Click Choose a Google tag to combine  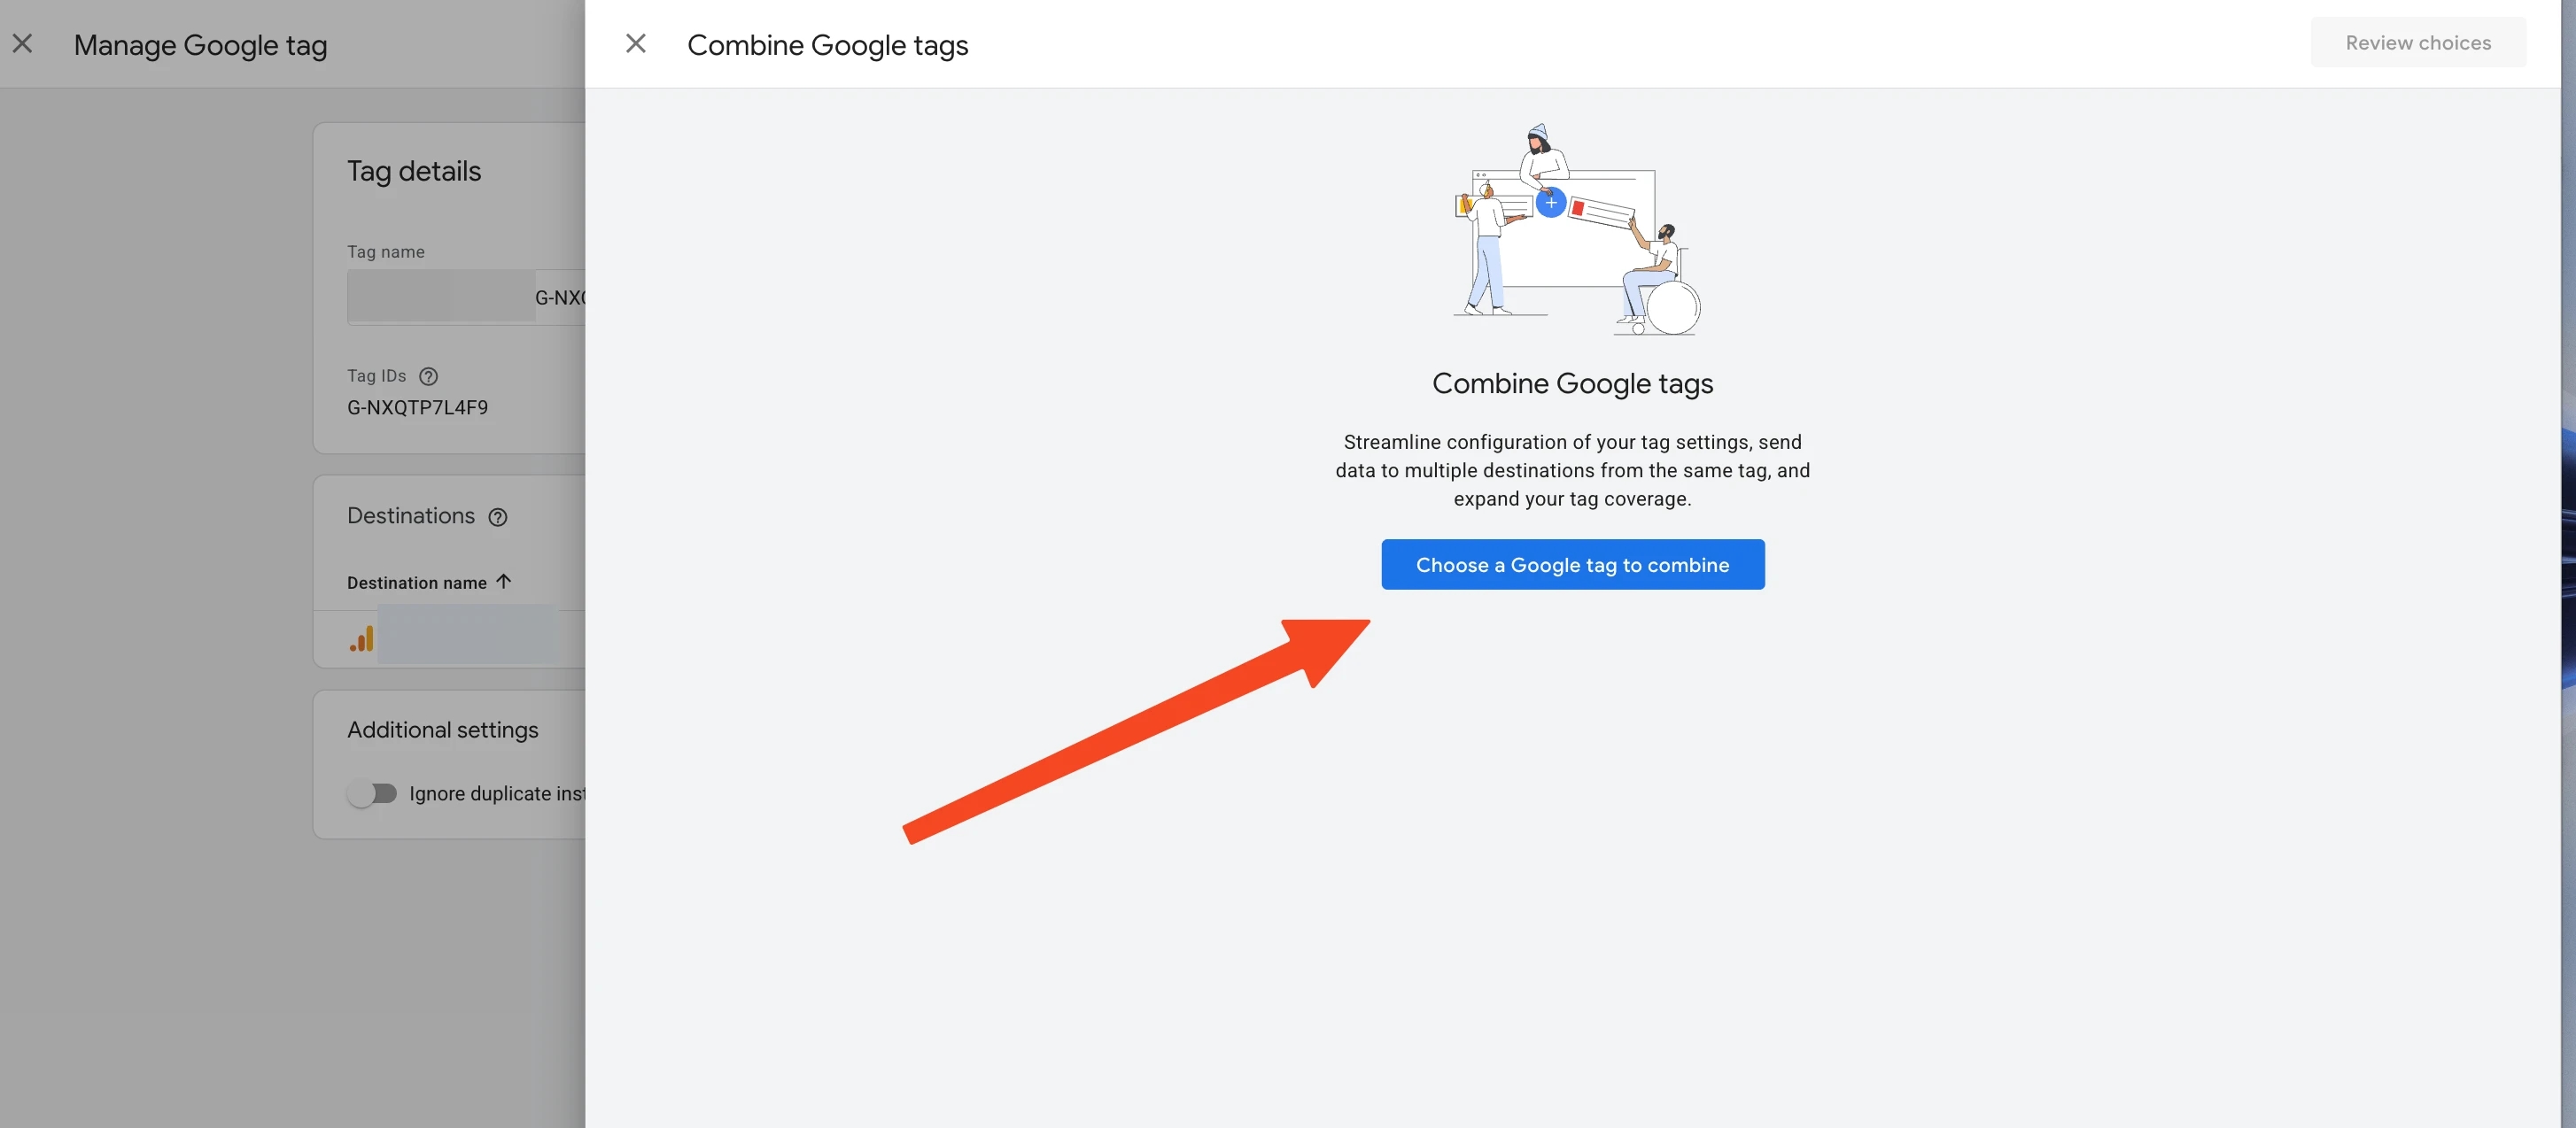pos(1572,565)
